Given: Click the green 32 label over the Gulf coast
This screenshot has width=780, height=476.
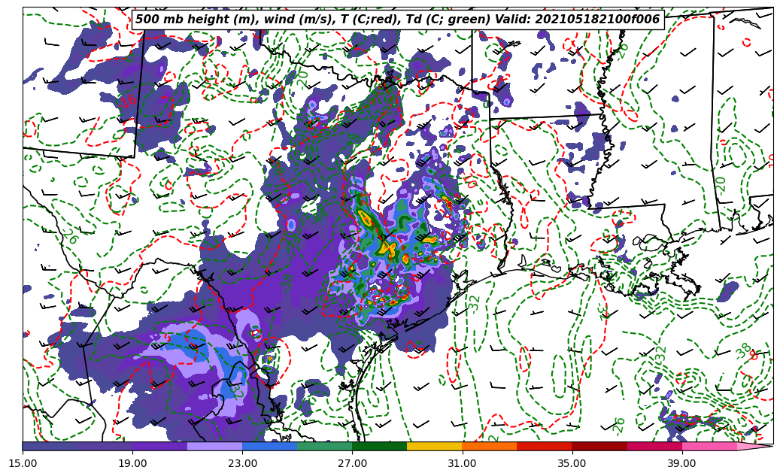Looking at the screenshot, I should [474, 302].
